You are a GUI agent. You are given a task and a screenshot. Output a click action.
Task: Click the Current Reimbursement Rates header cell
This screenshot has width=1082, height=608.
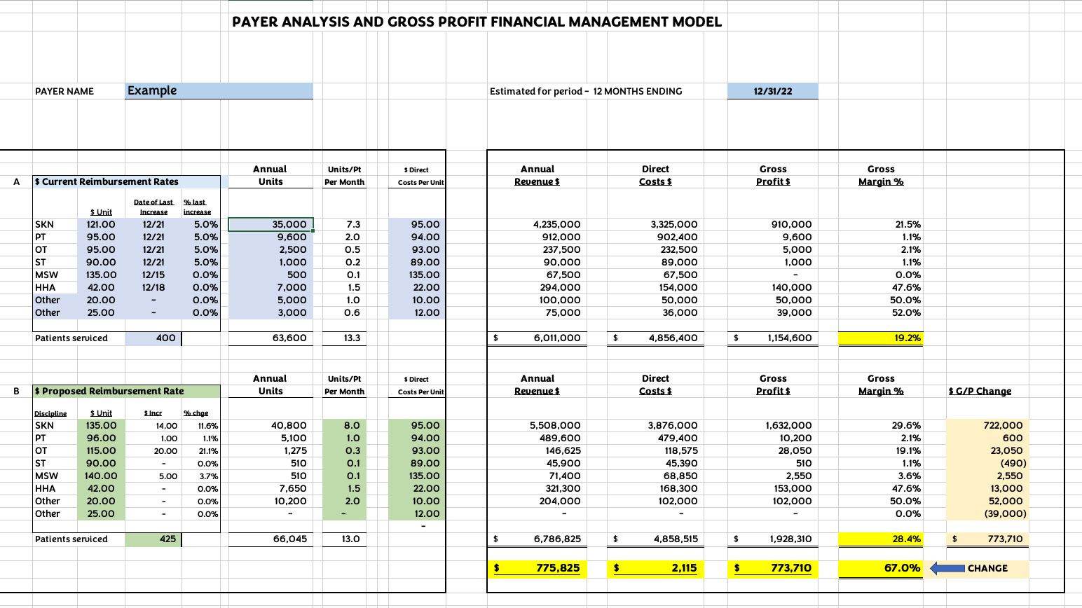coord(126,181)
